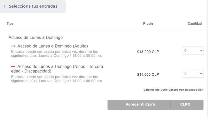Viewport: 208px width, 128px height.
Task: Click the step number 1 badge
Action: point(5,6)
